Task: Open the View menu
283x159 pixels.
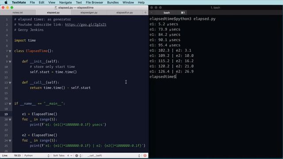Action: (x=52, y=2)
